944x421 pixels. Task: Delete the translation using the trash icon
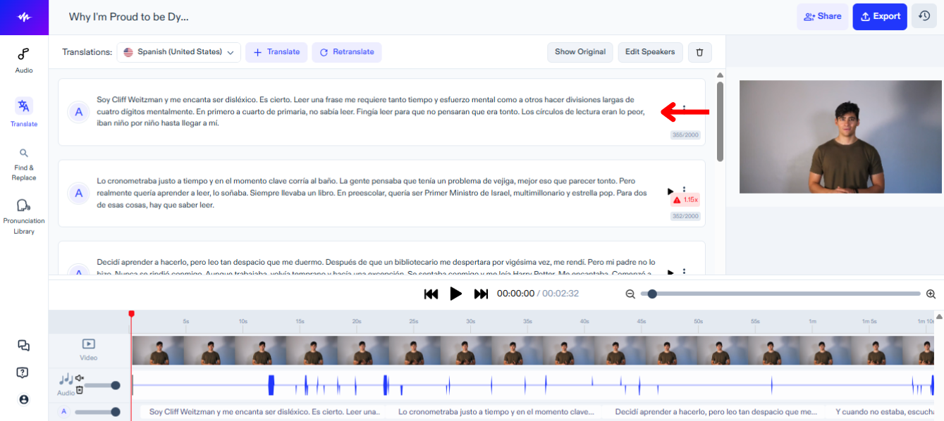(699, 51)
